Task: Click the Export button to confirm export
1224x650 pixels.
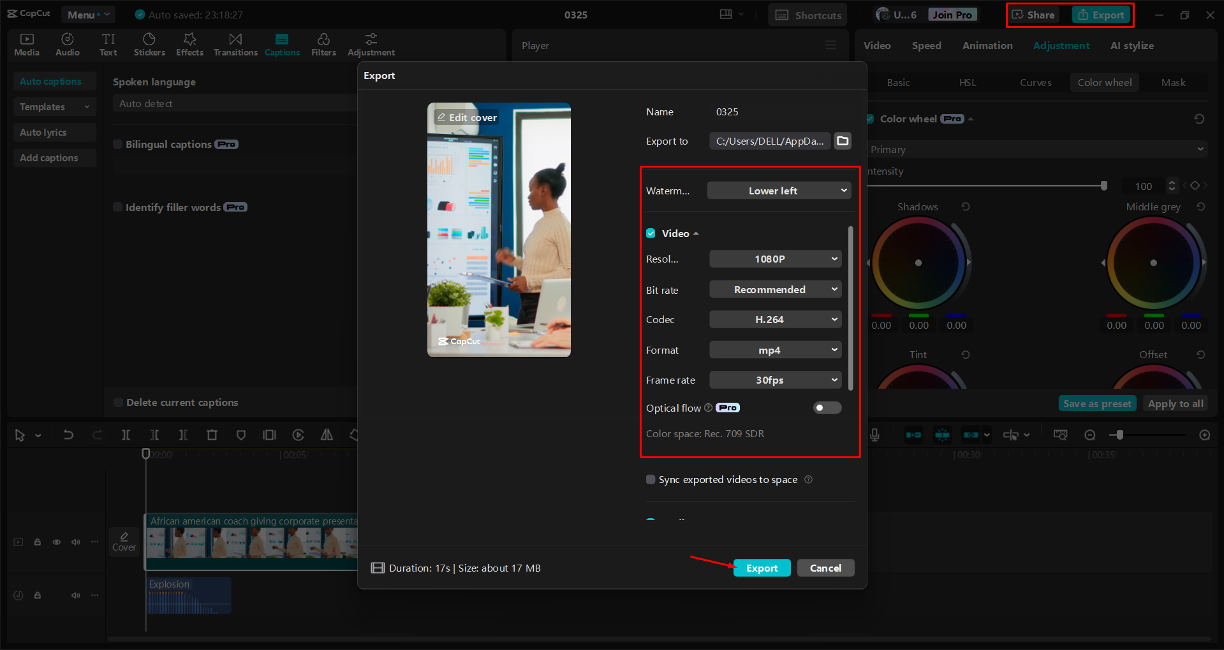Action: 762,567
